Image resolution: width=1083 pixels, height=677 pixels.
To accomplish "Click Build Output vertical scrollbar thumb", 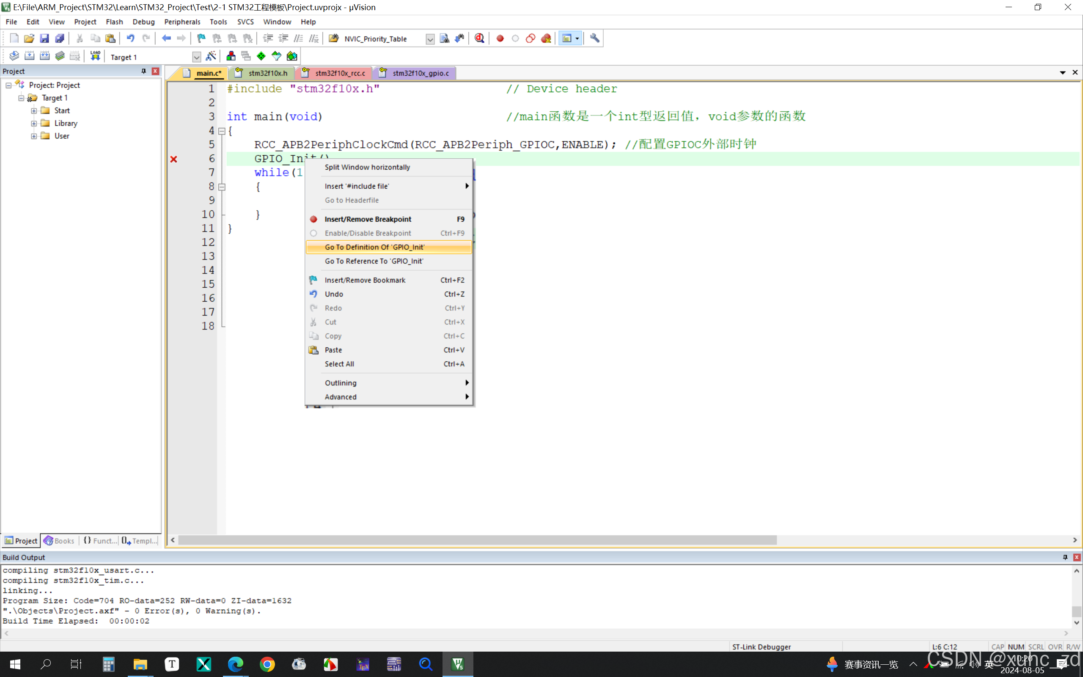I will tap(1077, 611).
